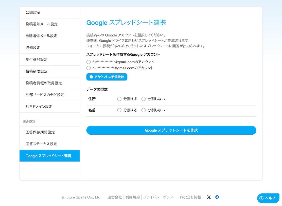The width and height of the screenshot is (282, 206).
Task: Select the riv***@gmail.com account radio
Action: click(x=89, y=68)
